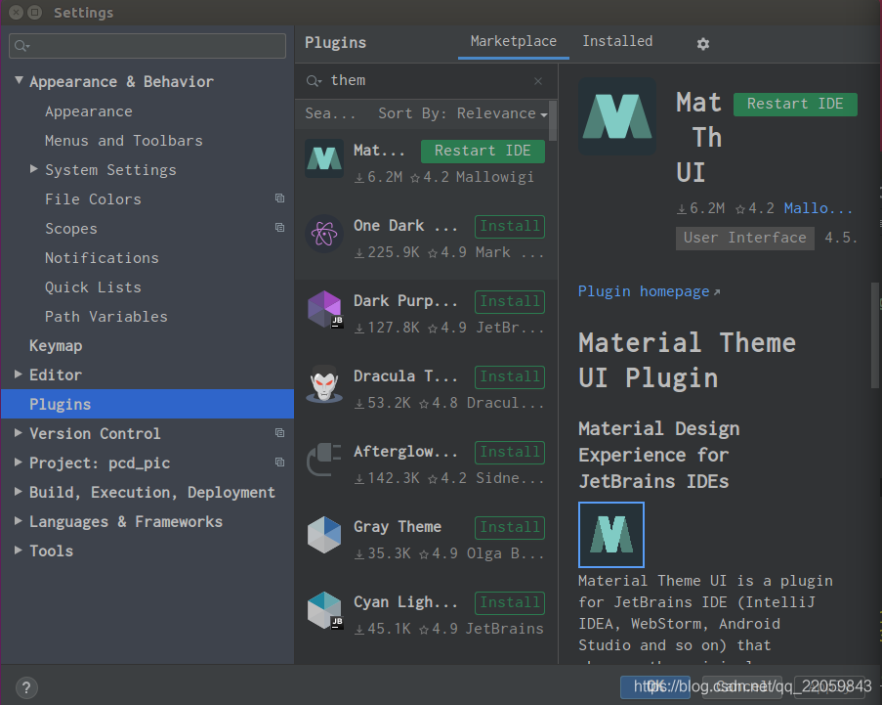Expand the Version Control section

pyautogui.click(x=18, y=432)
